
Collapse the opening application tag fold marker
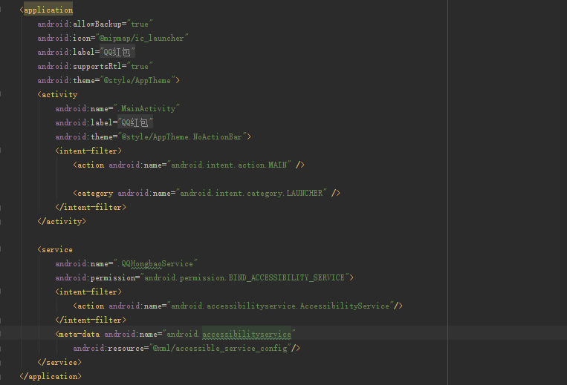[x=1, y=10]
